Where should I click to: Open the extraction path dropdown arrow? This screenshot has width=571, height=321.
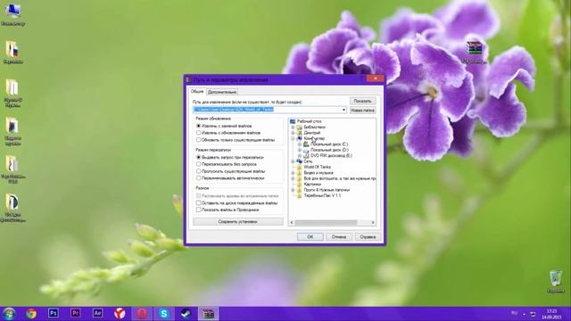coord(343,110)
